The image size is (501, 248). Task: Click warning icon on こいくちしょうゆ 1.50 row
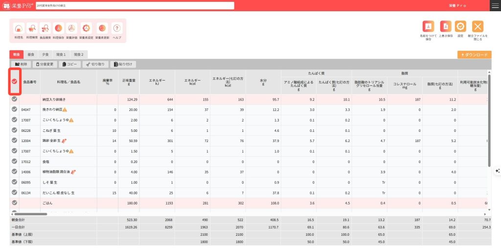point(71,151)
